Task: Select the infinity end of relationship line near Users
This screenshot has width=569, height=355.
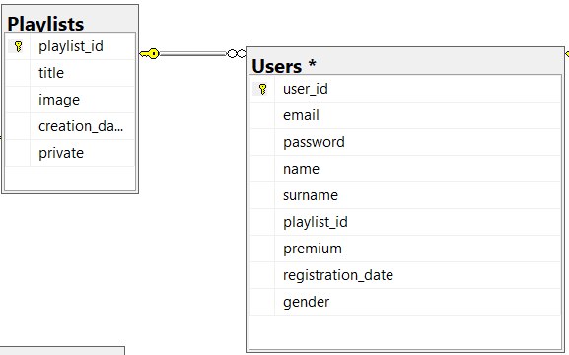Action: (237, 54)
